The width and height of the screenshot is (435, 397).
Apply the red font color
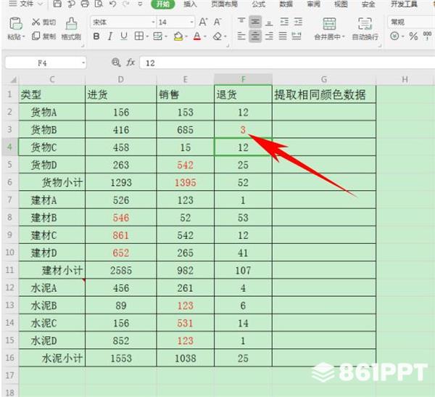click(x=197, y=36)
